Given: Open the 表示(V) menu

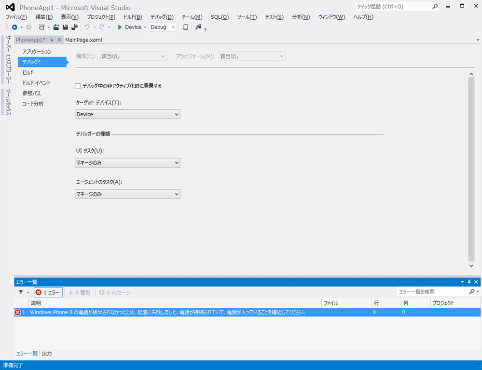Looking at the screenshot, I should [69, 17].
